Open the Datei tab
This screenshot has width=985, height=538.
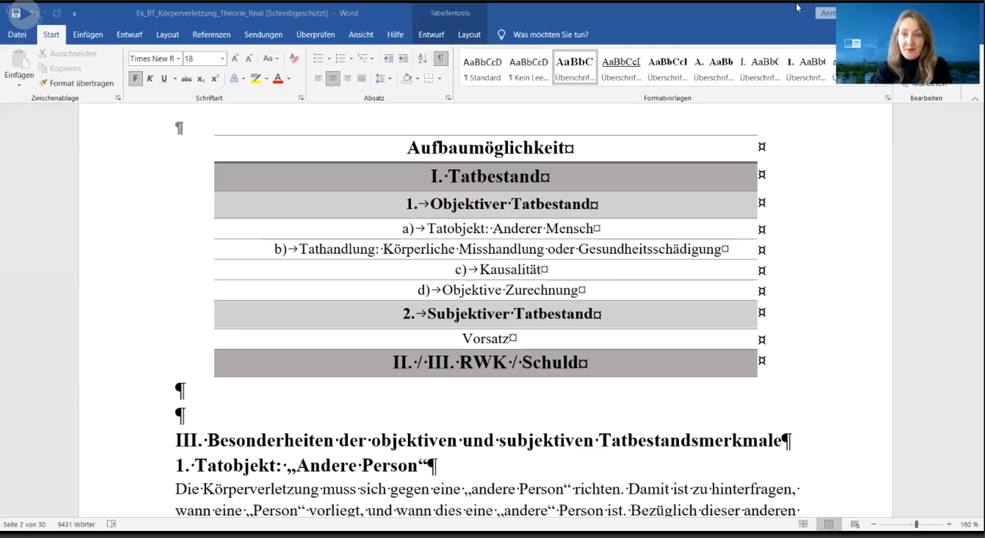coord(17,35)
